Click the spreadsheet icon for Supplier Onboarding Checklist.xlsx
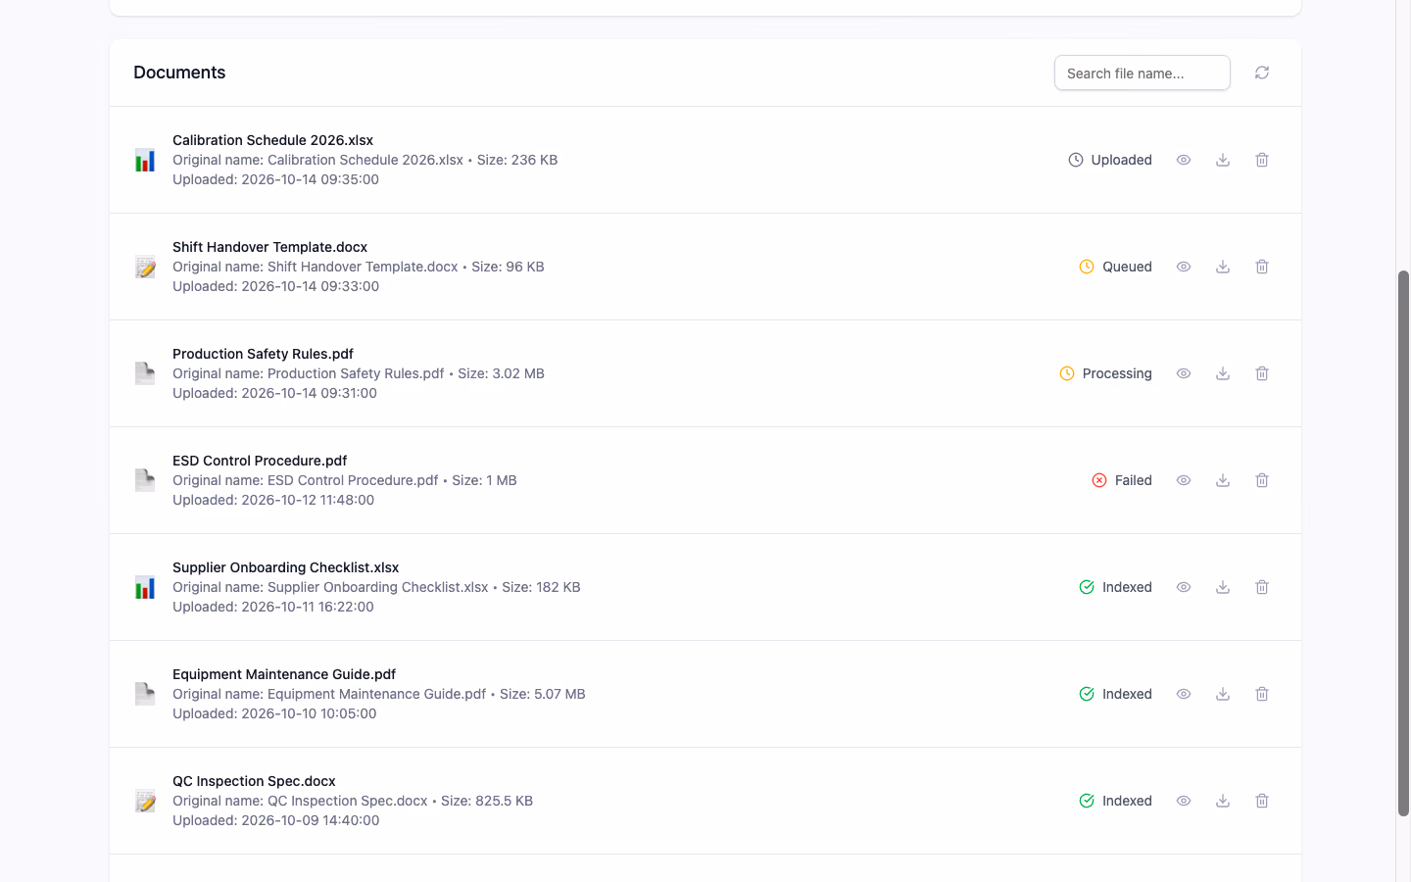Screen dimensions: 1411x882 [145, 587]
